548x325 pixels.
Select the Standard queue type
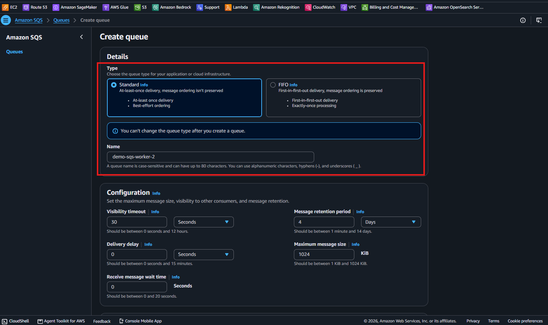click(x=114, y=85)
